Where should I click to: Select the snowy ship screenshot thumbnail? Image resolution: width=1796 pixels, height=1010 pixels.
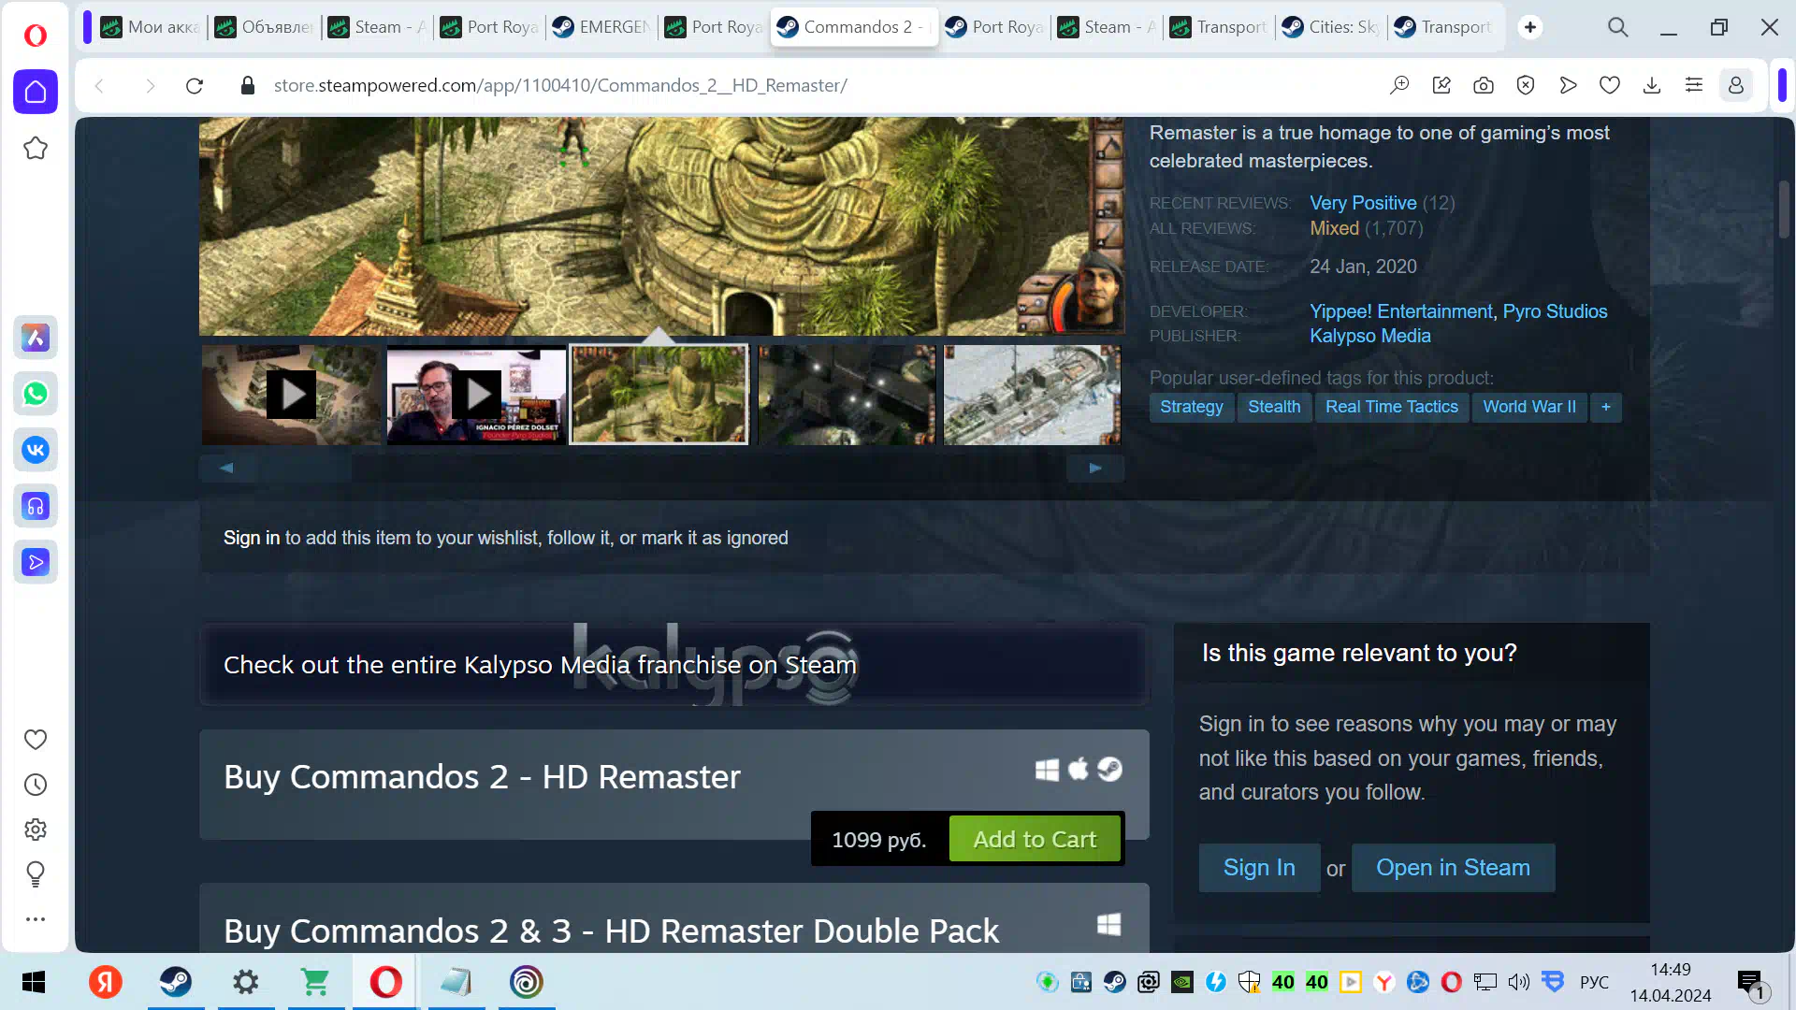pos(1032,395)
